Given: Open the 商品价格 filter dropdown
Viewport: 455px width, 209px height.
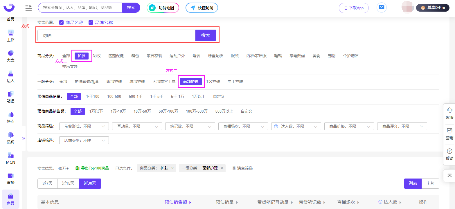Looking at the screenshot, I should click(x=349, y=126).
